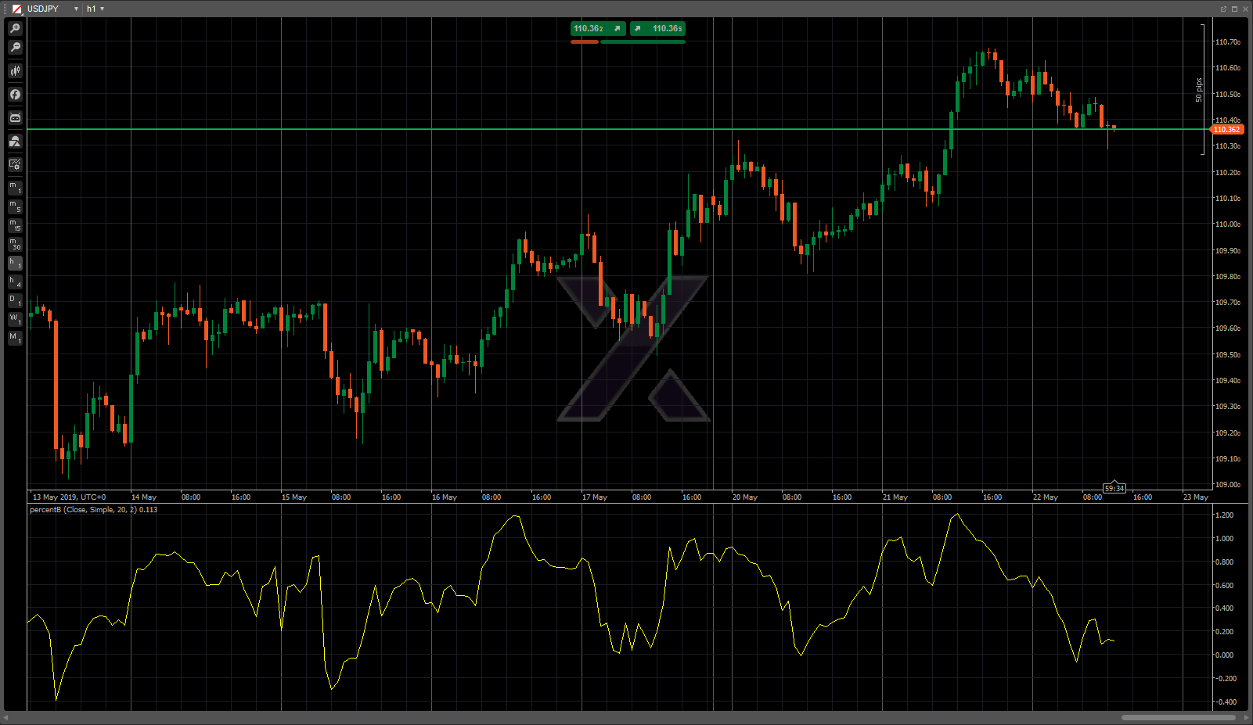The image size is (1253, 725).
Task: Expand the USDJPY symbol dropdown
Action: point(76,9)
